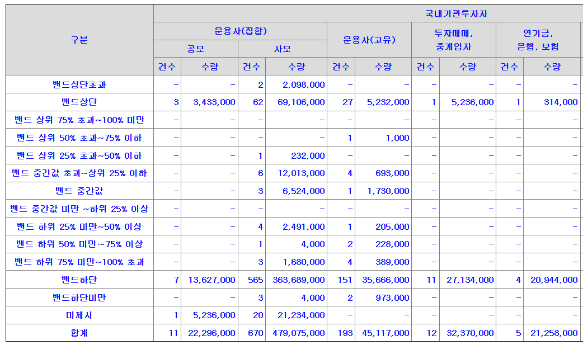Click 5,236,000 in the 미제시 row

click(x=214, y=315)
